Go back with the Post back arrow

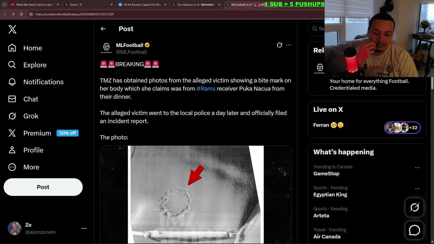click(x=103, y=29)
